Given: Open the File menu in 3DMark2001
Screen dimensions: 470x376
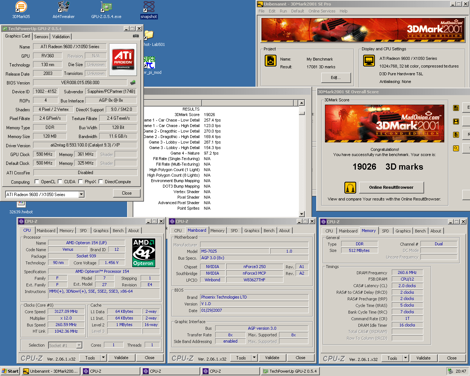Looking at the screenshot, I should point(261,11).
